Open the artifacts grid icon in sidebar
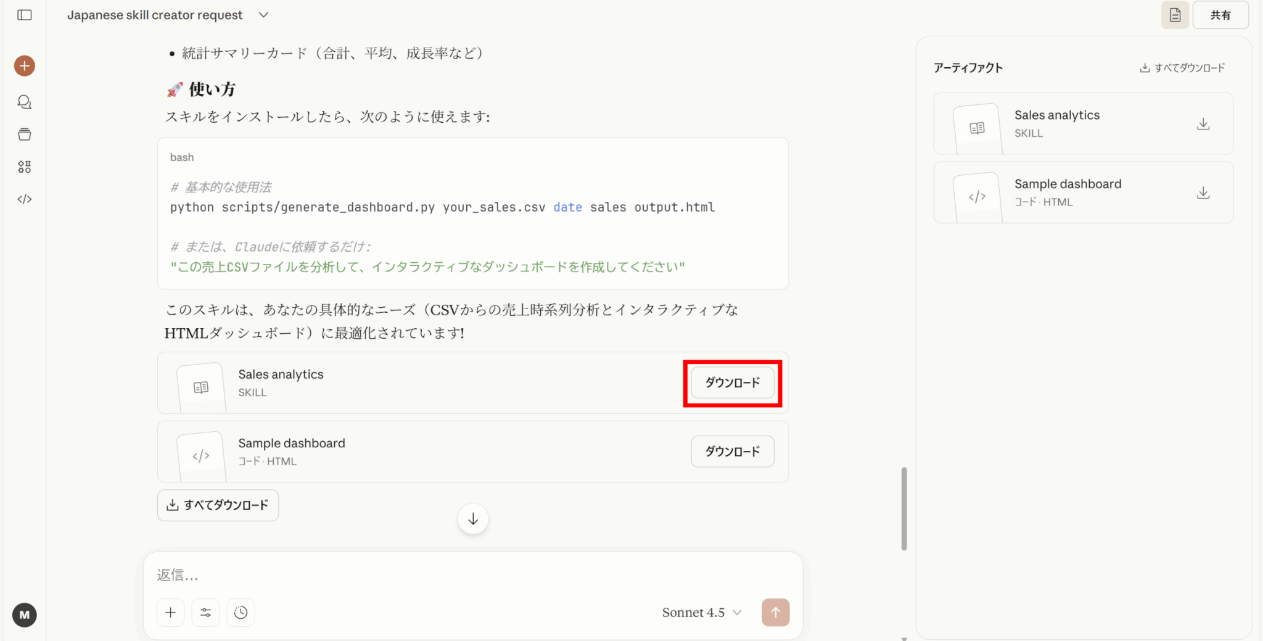 tap(25, 167)
